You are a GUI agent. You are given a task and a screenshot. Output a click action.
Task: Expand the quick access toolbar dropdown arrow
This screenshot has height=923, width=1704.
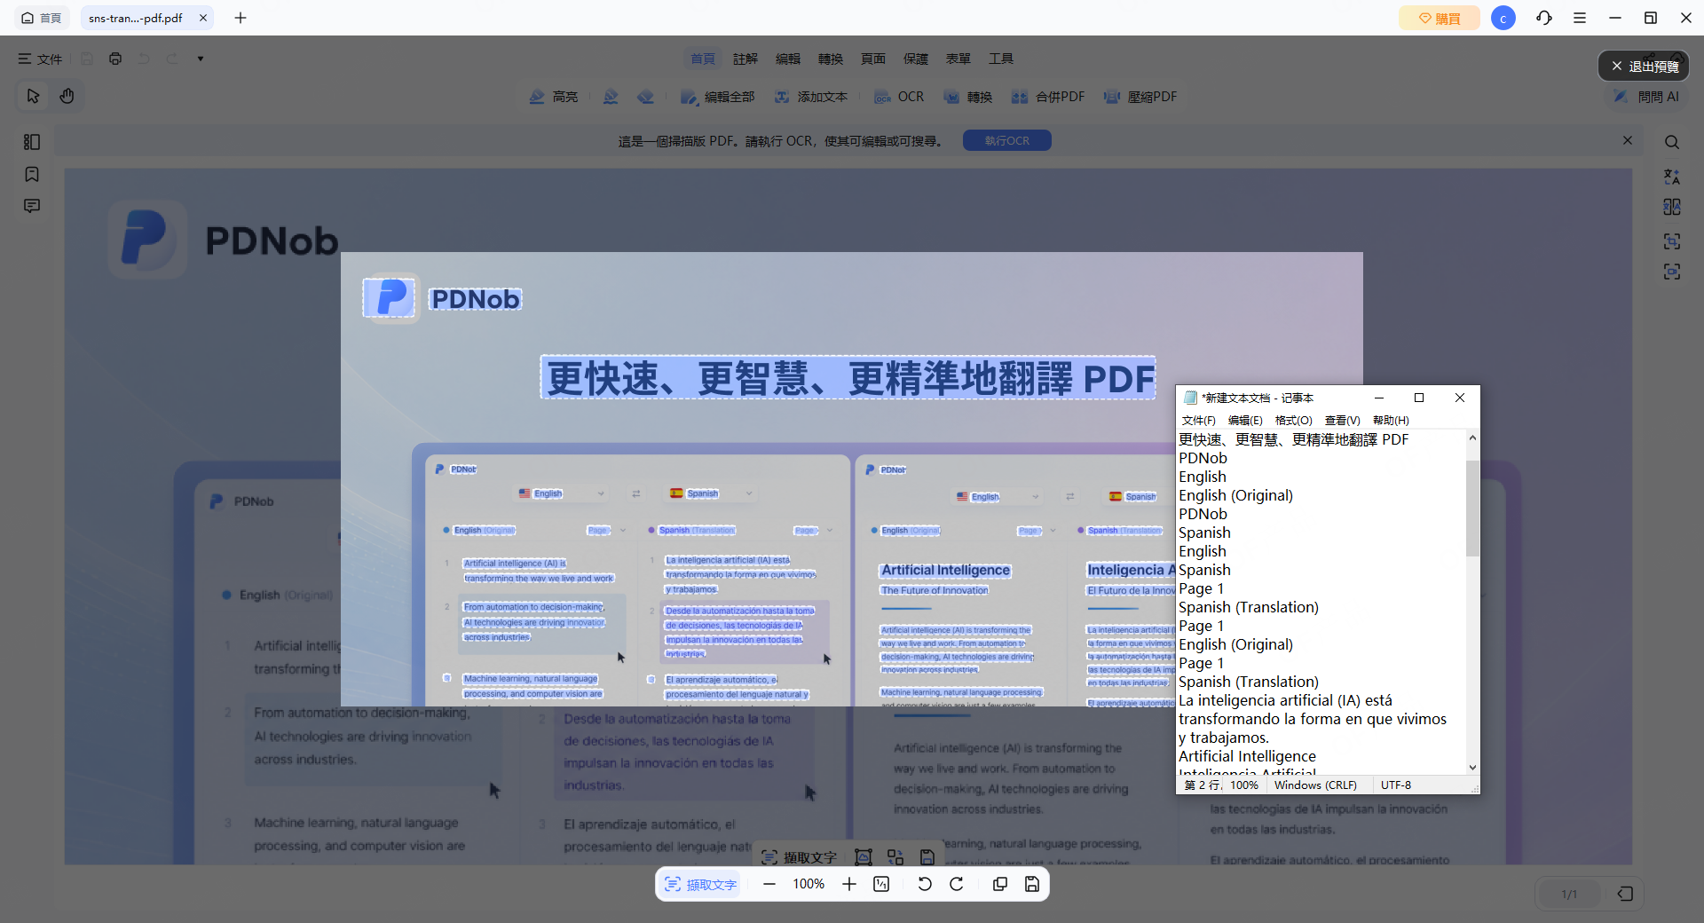pos(201,59)
